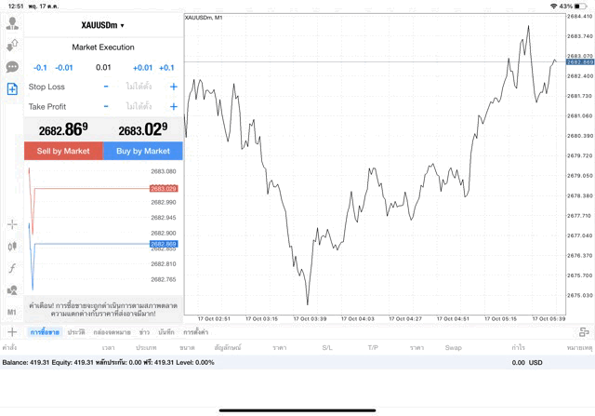Click the chart window layout icon
Screen dimensions: 595x416
[584, 331]
